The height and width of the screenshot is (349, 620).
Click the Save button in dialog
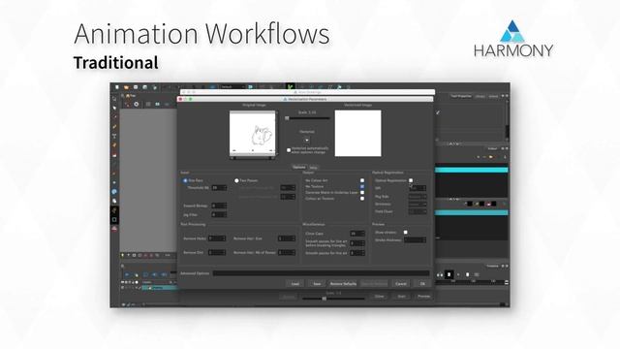click(x=317, y=284)
